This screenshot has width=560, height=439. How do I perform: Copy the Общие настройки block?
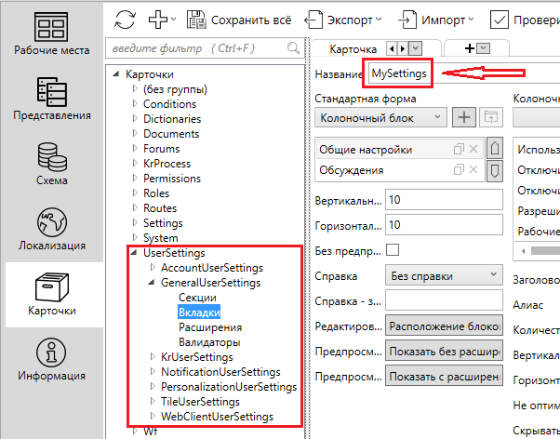[x=458, y=150]
